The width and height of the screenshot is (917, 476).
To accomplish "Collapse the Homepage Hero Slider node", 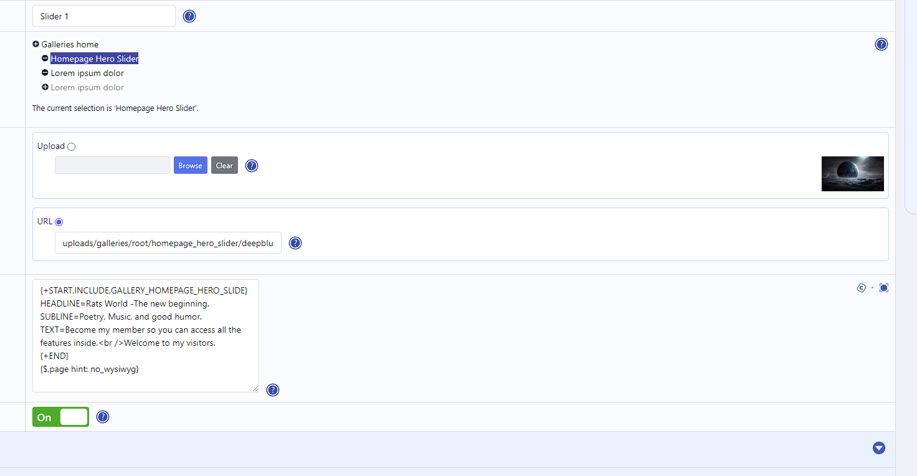I will pyautogui.click(x=45, y=59).
